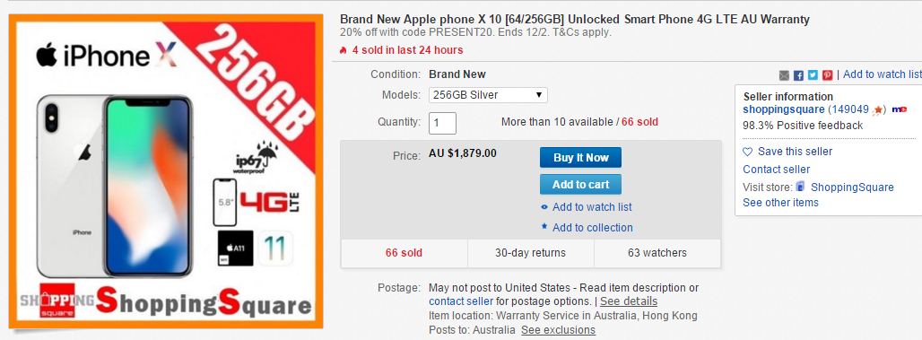Viewport: 922px width, 340px height.
Task: Share listing on Twitter icon
Action: 813,75
